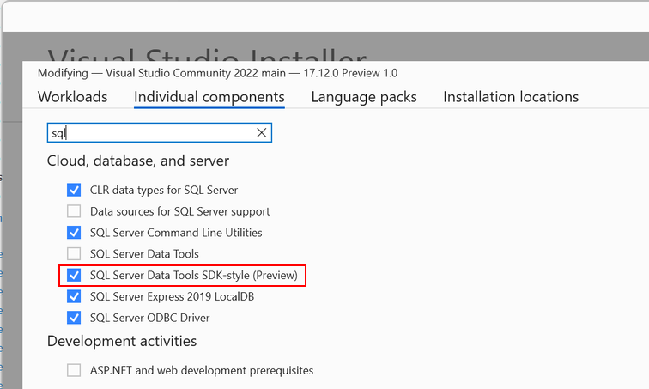Uncheck SQL Server Express 2019 LocalDB
649x389 pixels.
click(x=74, y=297)
